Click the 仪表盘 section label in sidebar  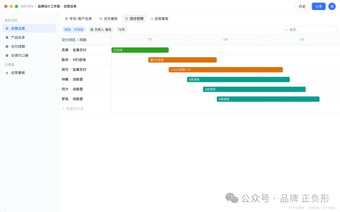click(9, 64)
